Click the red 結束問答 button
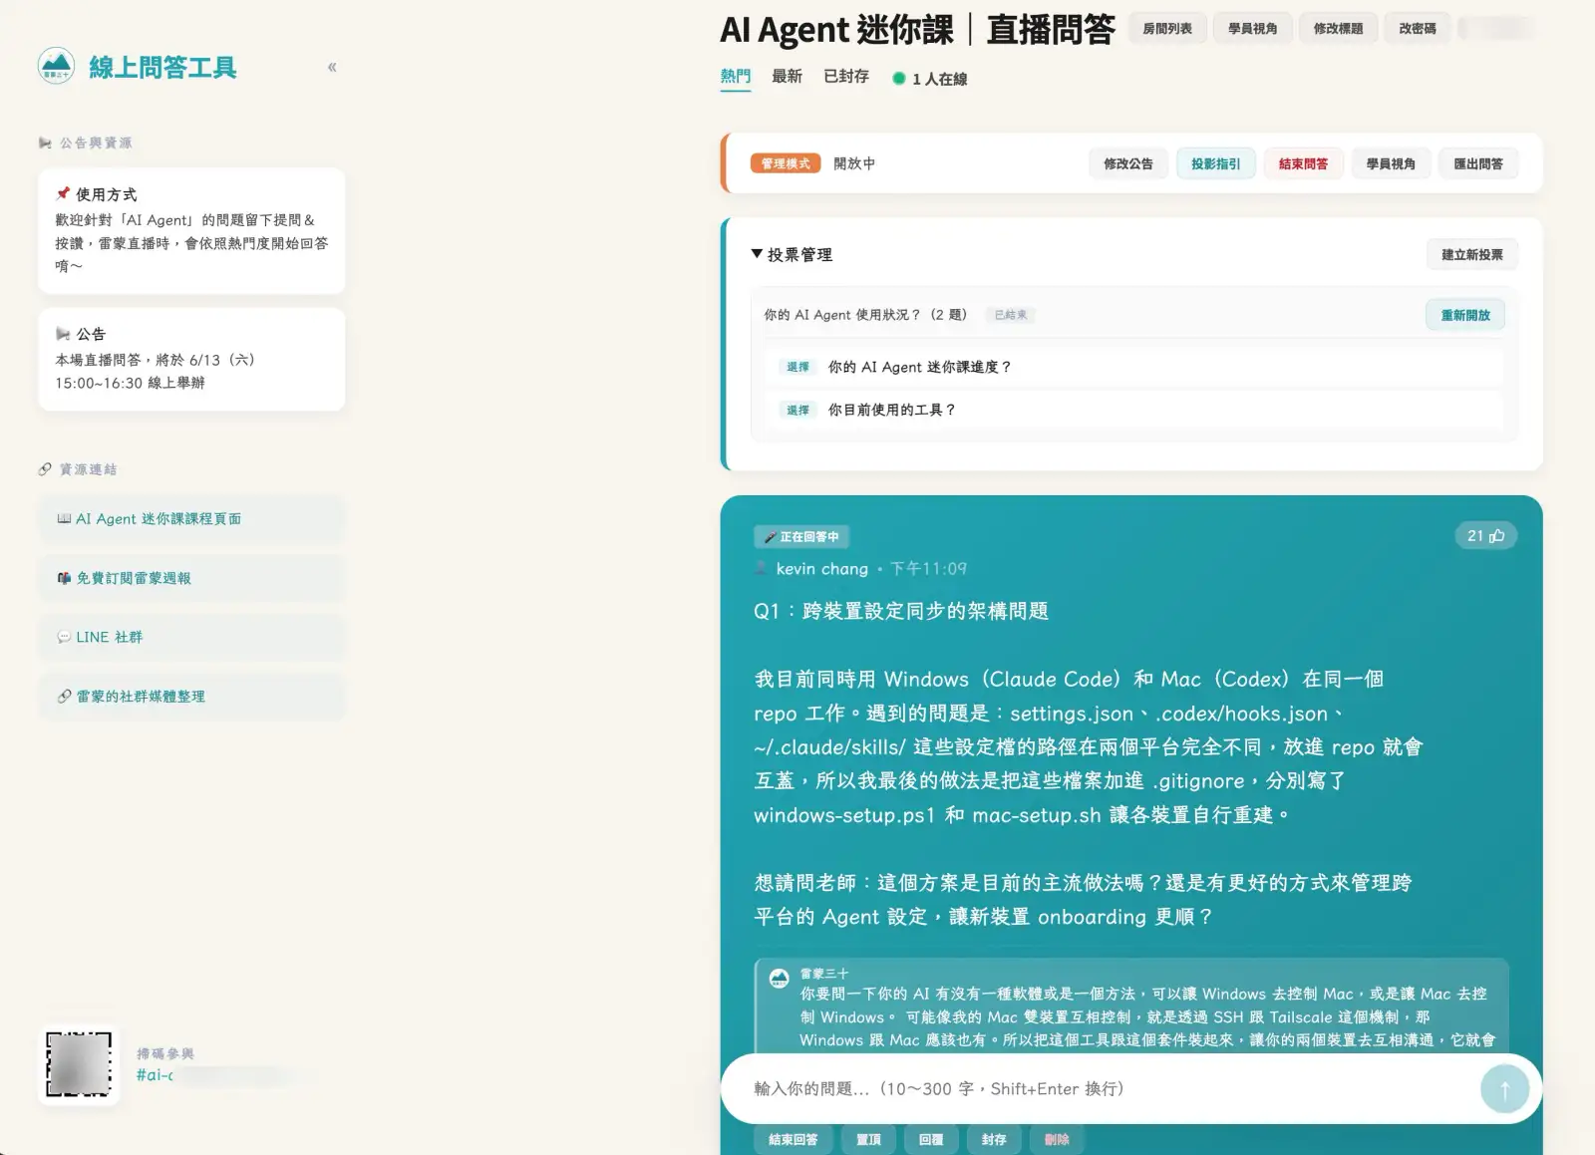This screenshot has height=1155, width=1595. point(1304,163)
